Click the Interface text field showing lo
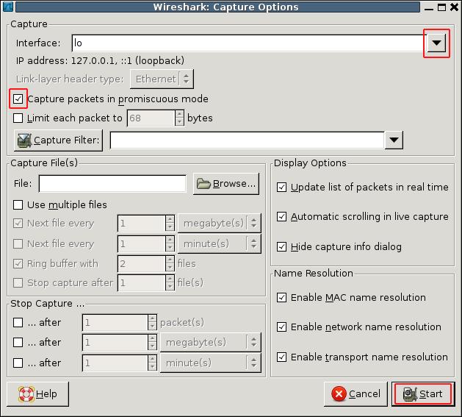Screen dimensions: 462x417 tap(249, 43)
